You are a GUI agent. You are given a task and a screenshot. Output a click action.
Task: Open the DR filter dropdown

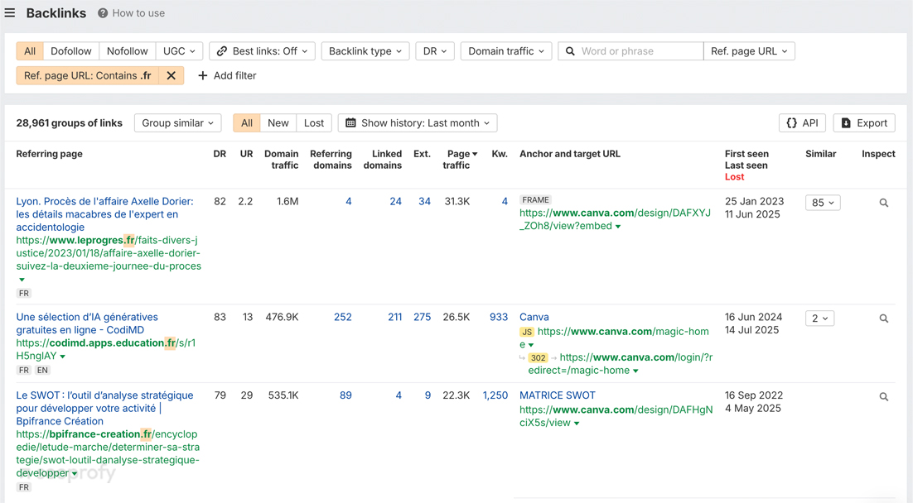[435, 51]
